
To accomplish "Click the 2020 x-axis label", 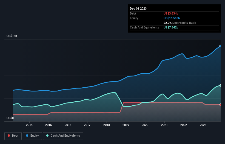I will tap(145, 125).
